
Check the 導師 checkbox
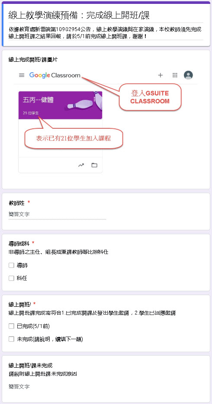tap(11, 265)
